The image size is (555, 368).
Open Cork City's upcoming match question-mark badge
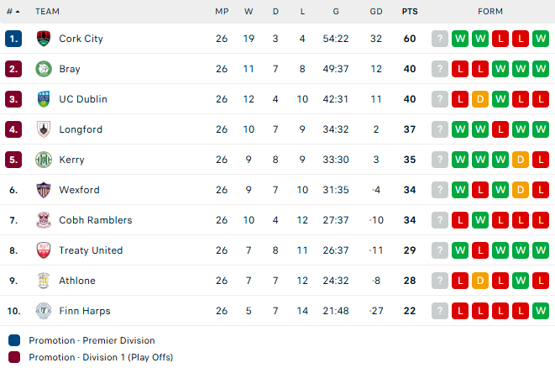(440, 39)
